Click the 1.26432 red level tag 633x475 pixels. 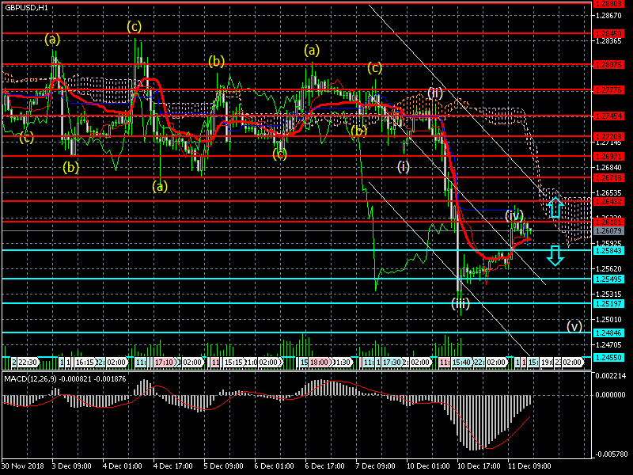tap(608, 202)
